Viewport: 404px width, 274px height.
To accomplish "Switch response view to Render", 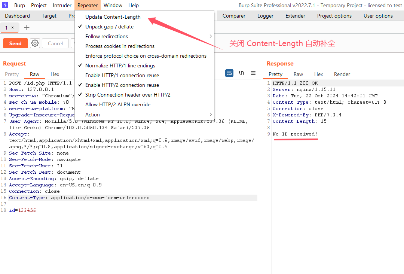I will pos(342,74).
